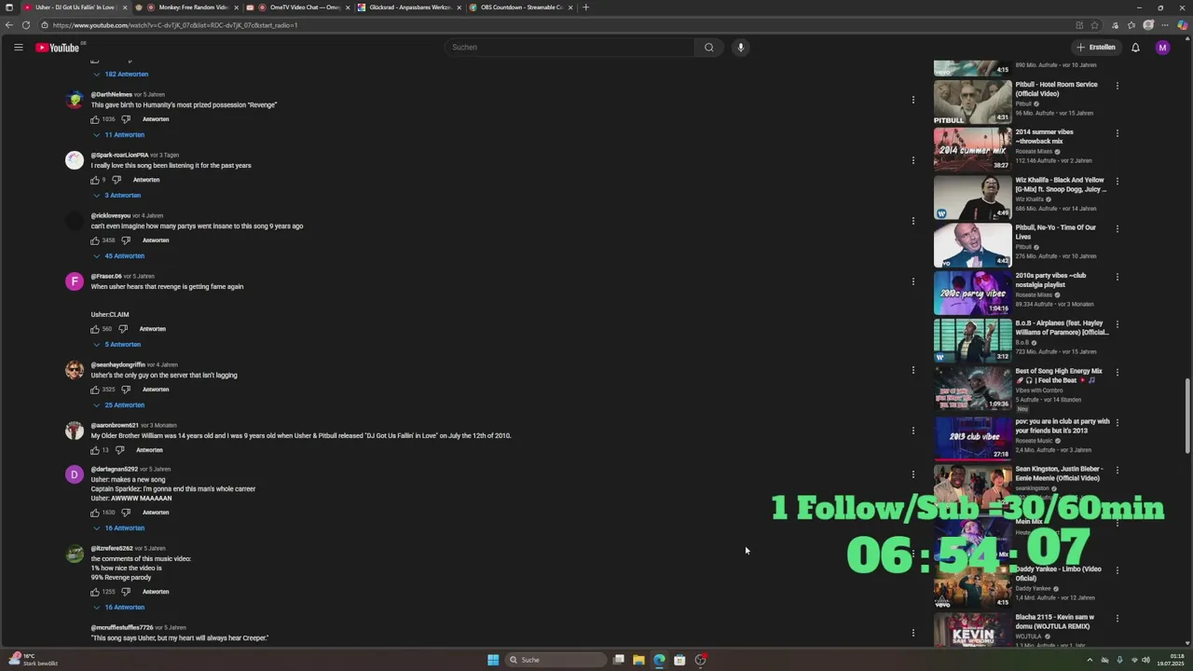Viewport: 1193px width, 671px height.
Task: Open the 2014 summer vibes mix thumbnail
Action: [x=972, y=149]
